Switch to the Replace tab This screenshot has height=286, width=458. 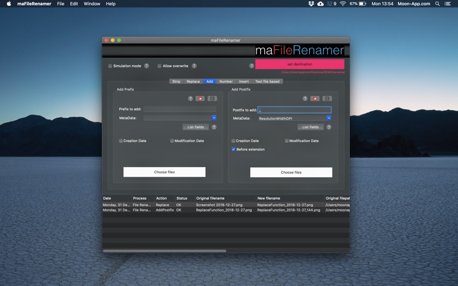click(193, 81)
